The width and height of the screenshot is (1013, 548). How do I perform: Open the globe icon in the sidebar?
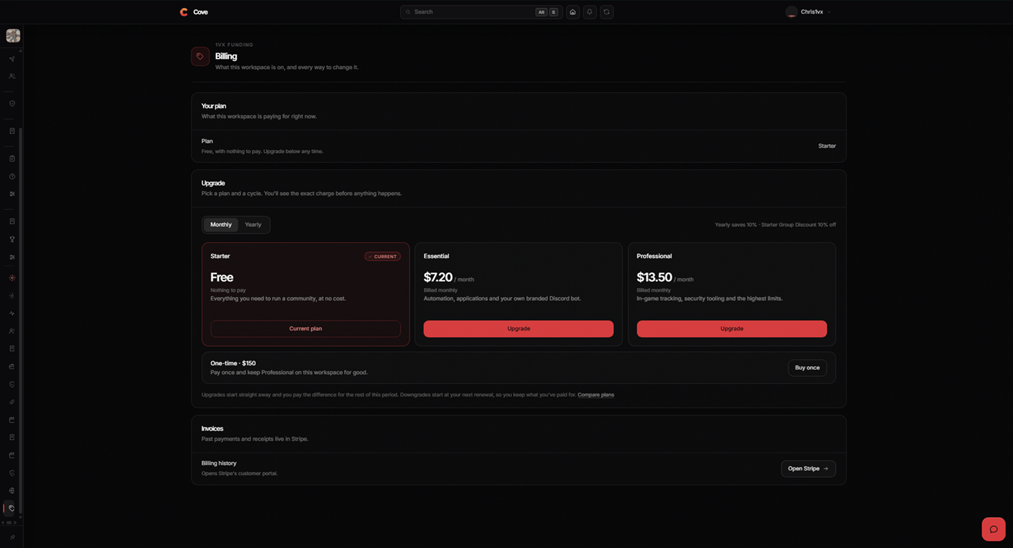pyautogui.click(x=12, y=491)
